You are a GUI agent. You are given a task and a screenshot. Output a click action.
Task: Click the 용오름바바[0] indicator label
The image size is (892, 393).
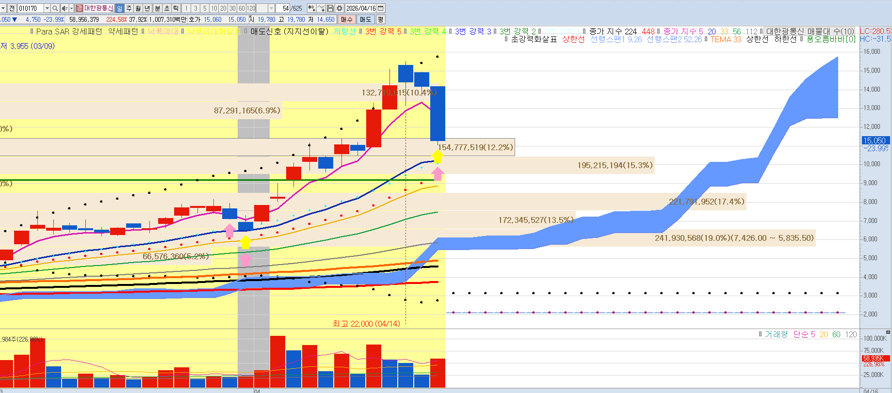point(831,39)
